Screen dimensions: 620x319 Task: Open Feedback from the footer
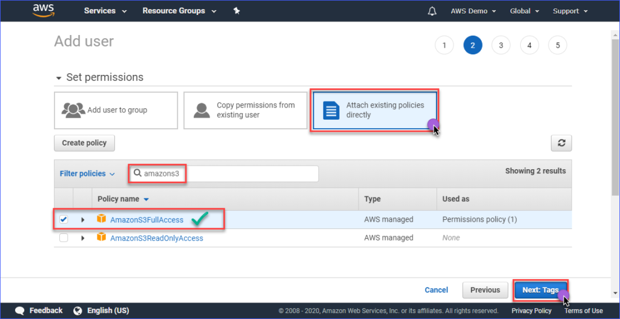[46, 311]
